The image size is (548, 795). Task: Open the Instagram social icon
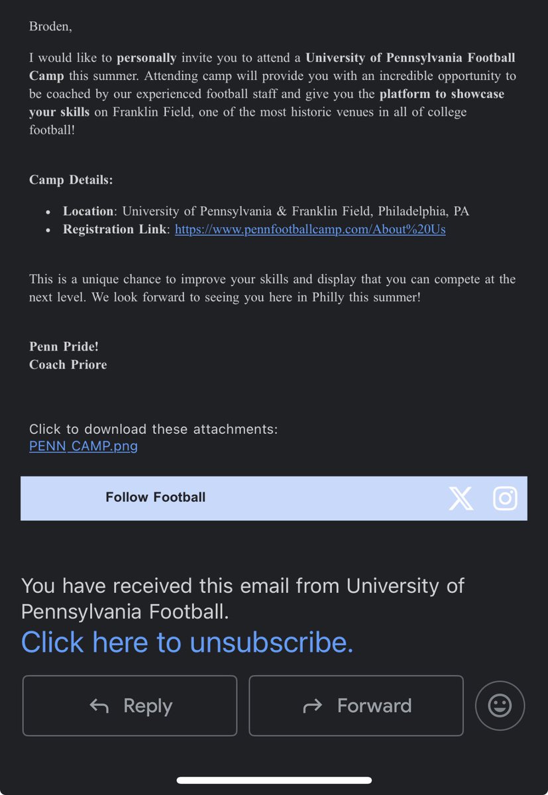pyautogui.click(x=505, y=498)
